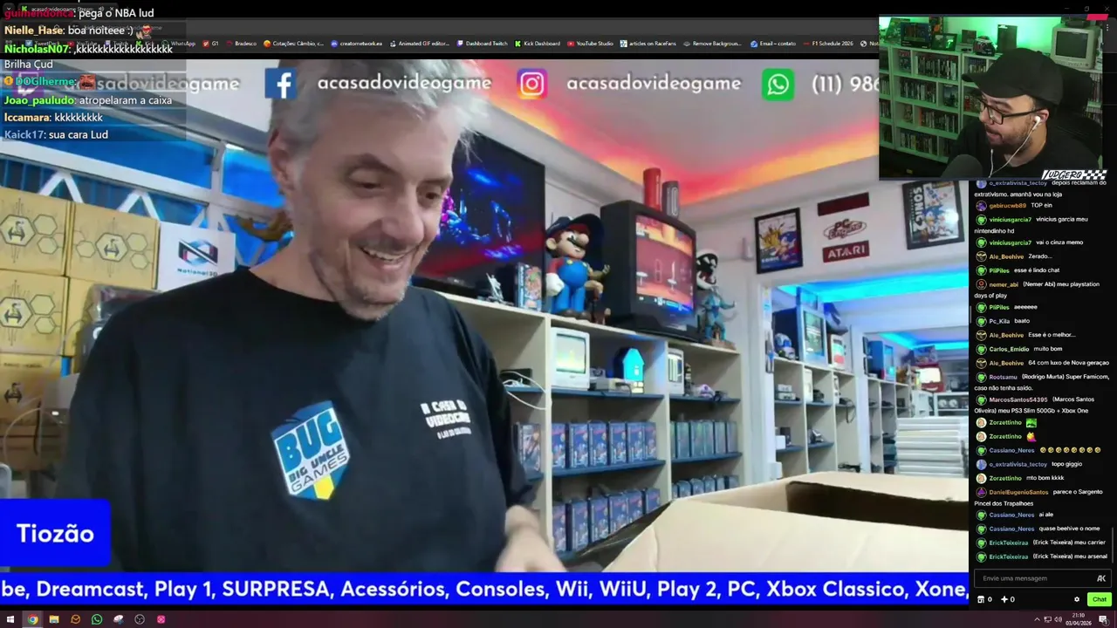Open the 'Cotações: Câmbio' bookmark
1117x628 pixels.
(x=293, y=43)
